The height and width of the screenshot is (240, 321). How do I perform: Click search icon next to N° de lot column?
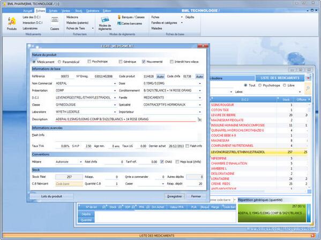point(104,207)
